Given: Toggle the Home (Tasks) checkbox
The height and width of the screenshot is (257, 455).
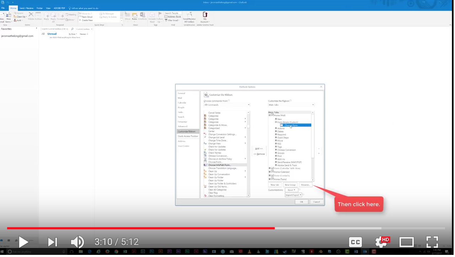Looking at the screenshot, I should click(x=272, y=179).
